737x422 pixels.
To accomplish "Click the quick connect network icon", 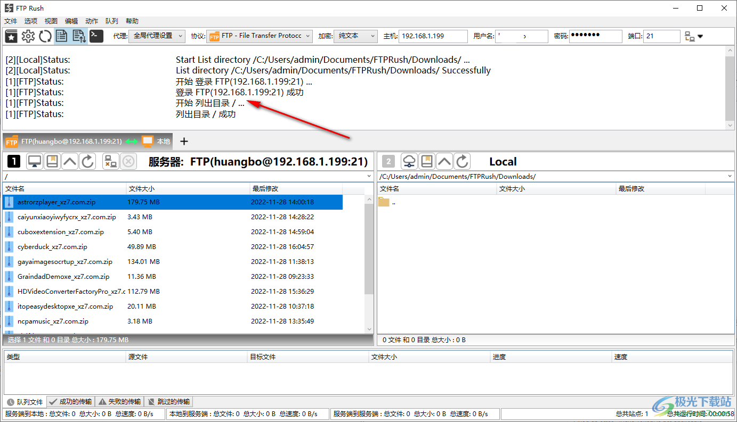I will 690,36.
